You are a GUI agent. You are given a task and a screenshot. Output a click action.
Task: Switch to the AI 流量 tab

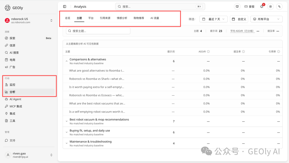point(155,18)
